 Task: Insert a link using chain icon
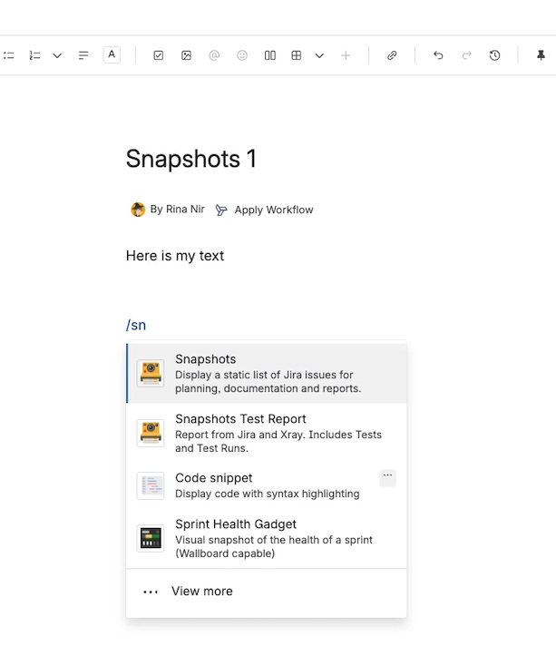392,55
